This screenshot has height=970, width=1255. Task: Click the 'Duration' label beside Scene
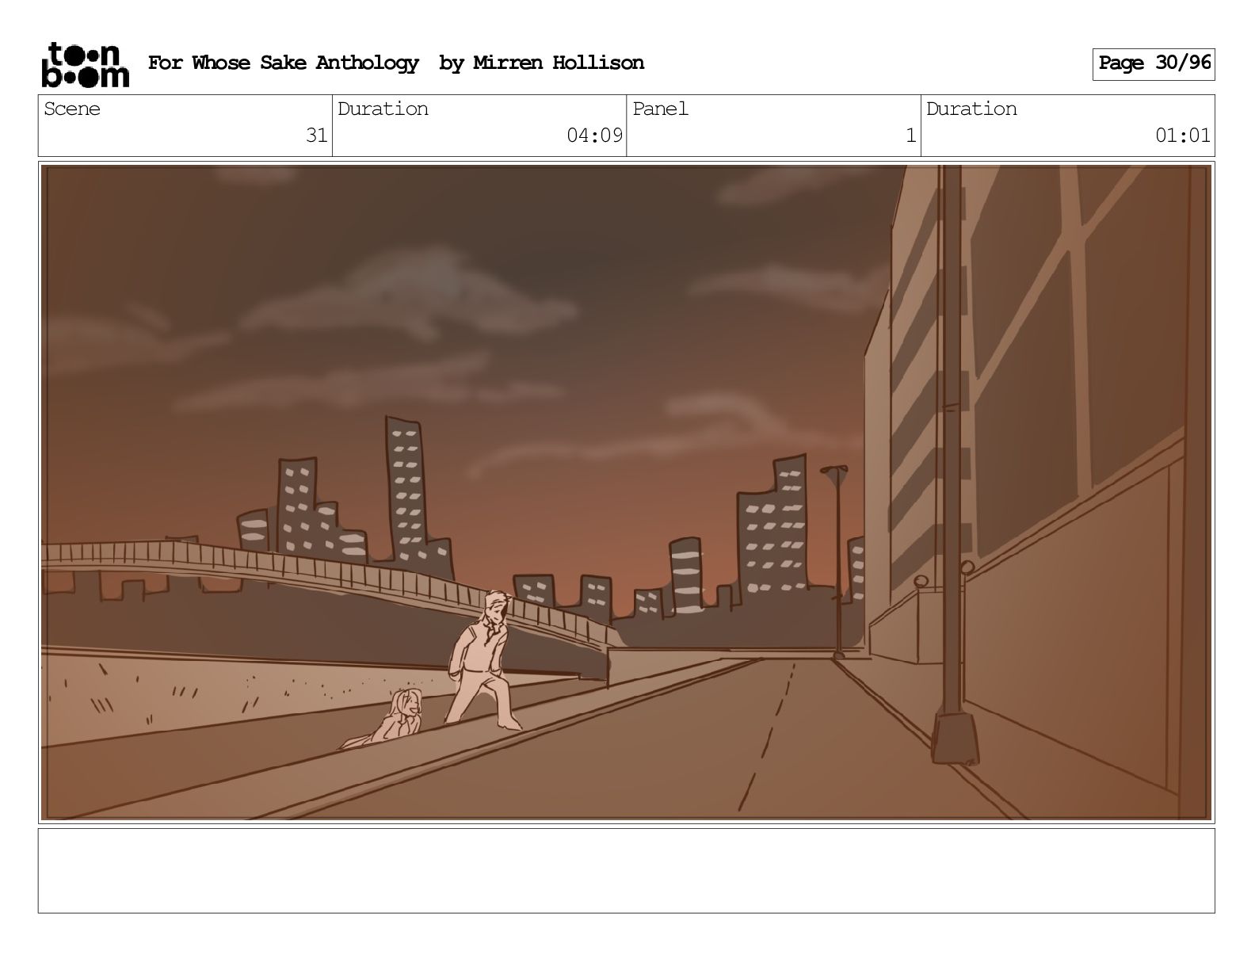click(x=383, y=109)
